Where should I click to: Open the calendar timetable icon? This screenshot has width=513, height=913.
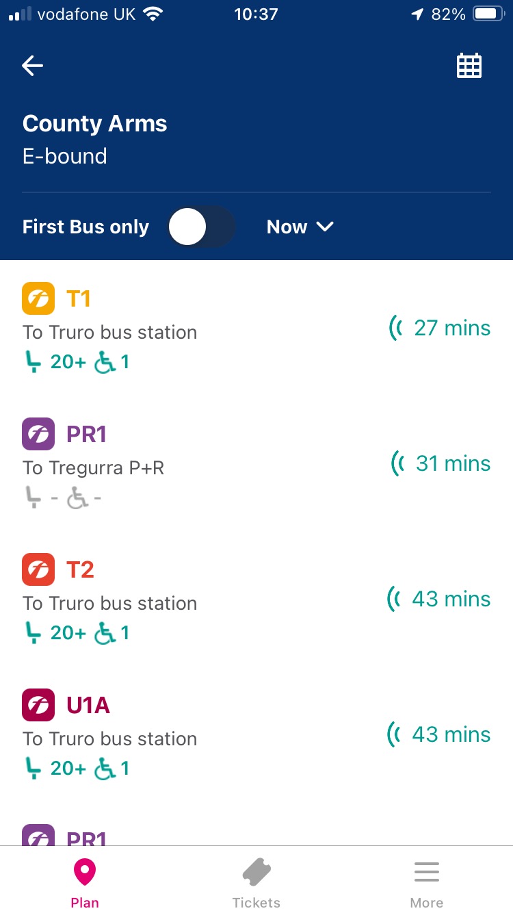pos(469,66)
